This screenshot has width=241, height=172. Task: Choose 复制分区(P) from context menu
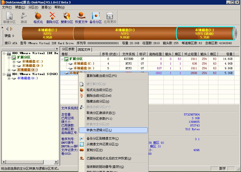click(113, 150)
